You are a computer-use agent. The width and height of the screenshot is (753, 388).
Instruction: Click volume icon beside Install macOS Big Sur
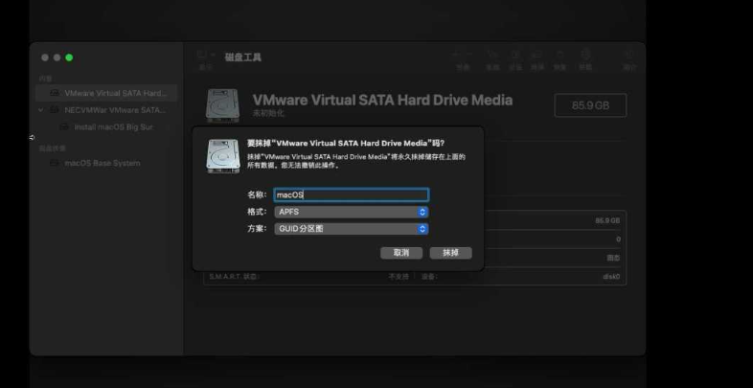[64, 127]
